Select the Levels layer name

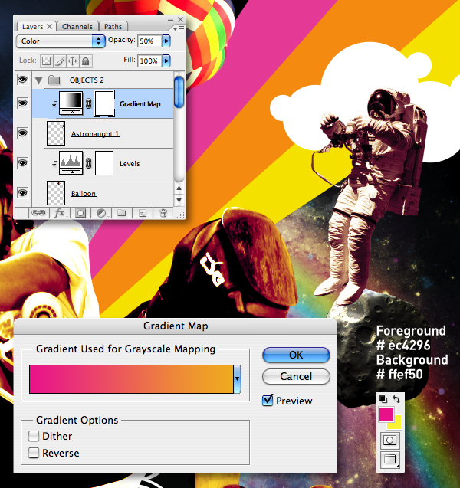pos(130,164)
